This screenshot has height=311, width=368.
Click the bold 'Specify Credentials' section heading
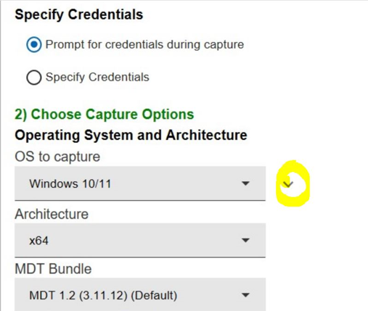79,14
